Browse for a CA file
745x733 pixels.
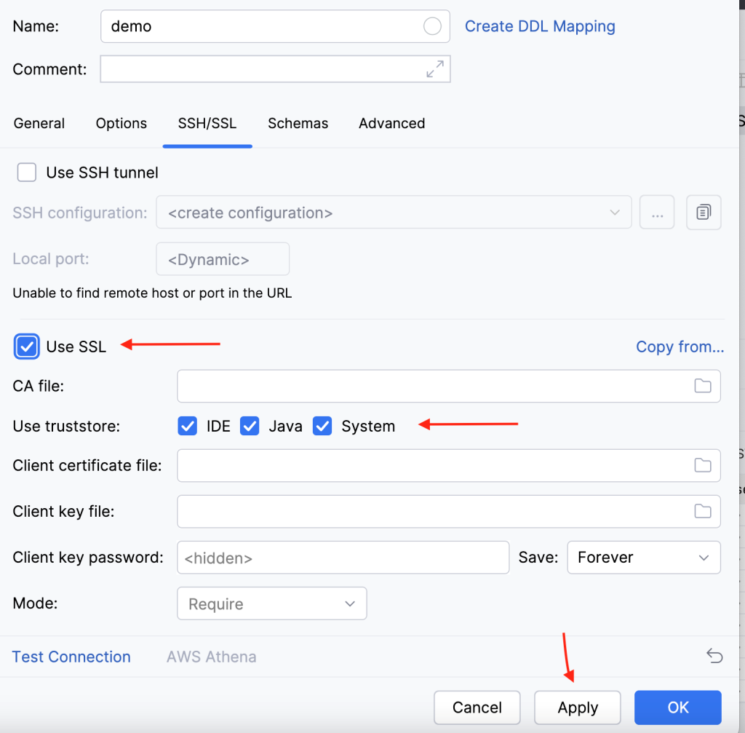(x=703, y=386)
